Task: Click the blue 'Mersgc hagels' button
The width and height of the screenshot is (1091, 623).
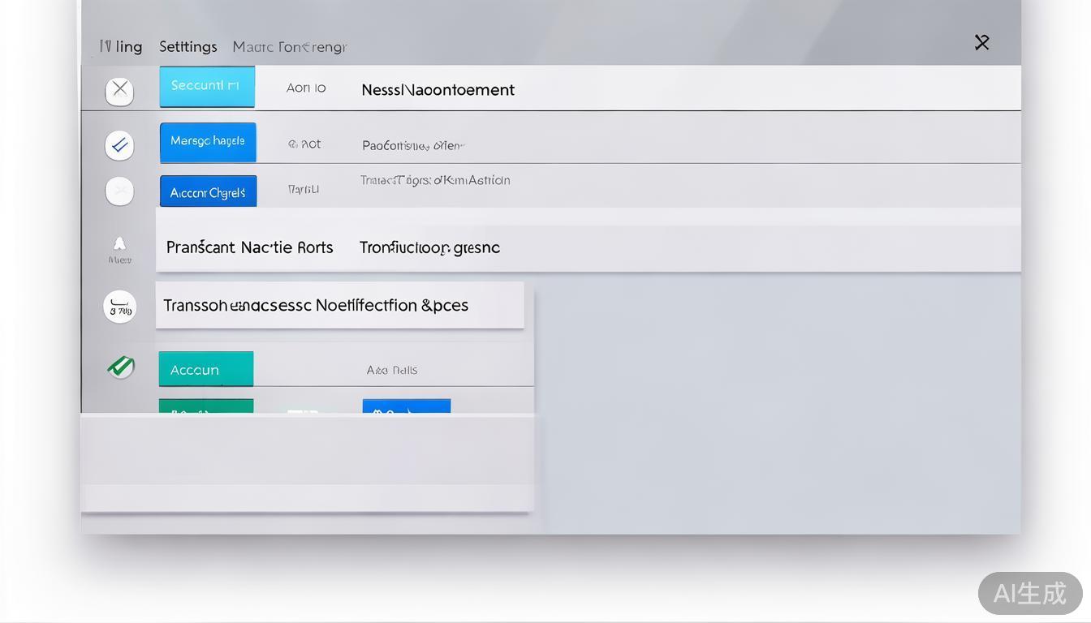Action: pos(208,142)
